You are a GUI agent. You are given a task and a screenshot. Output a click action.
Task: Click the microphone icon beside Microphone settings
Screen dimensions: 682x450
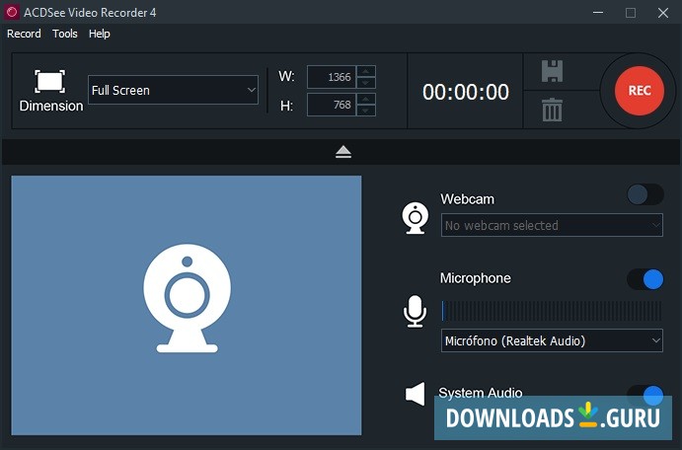coord(415,311)
